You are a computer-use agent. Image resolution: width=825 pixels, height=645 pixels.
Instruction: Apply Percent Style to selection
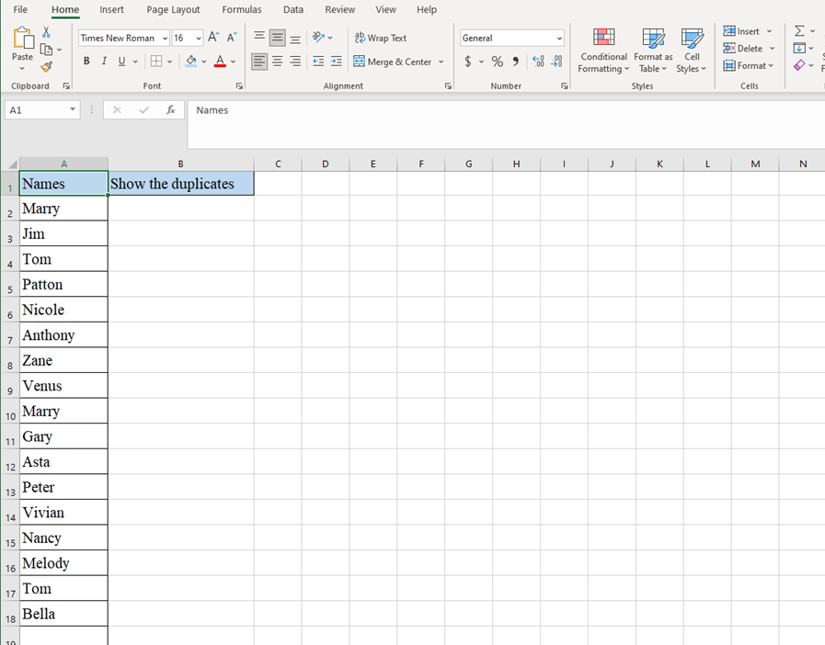click(x=497, y=62)
